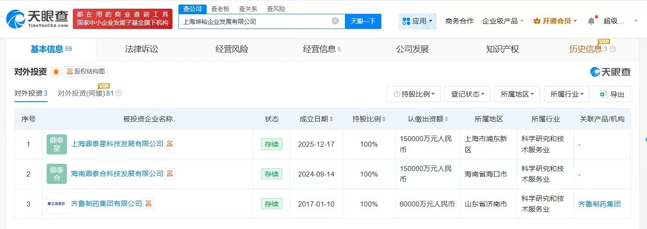Click the notification bell icon in header
Image resolution: width=647 pixels, height=229 pixels.
pyautogui.click(x=591, y=21)
